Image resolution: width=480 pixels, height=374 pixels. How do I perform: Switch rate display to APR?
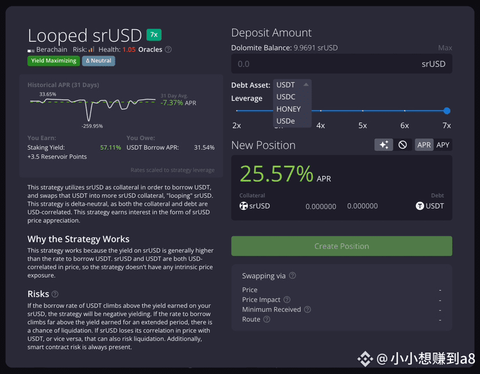tap(424, 145)
